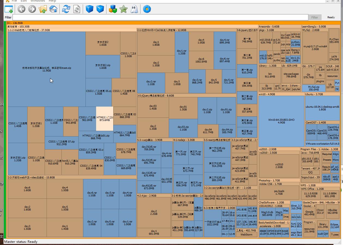Select the WPS Office - 1.2GB header
Screen dimensions: 343x245
pos(320,189)
